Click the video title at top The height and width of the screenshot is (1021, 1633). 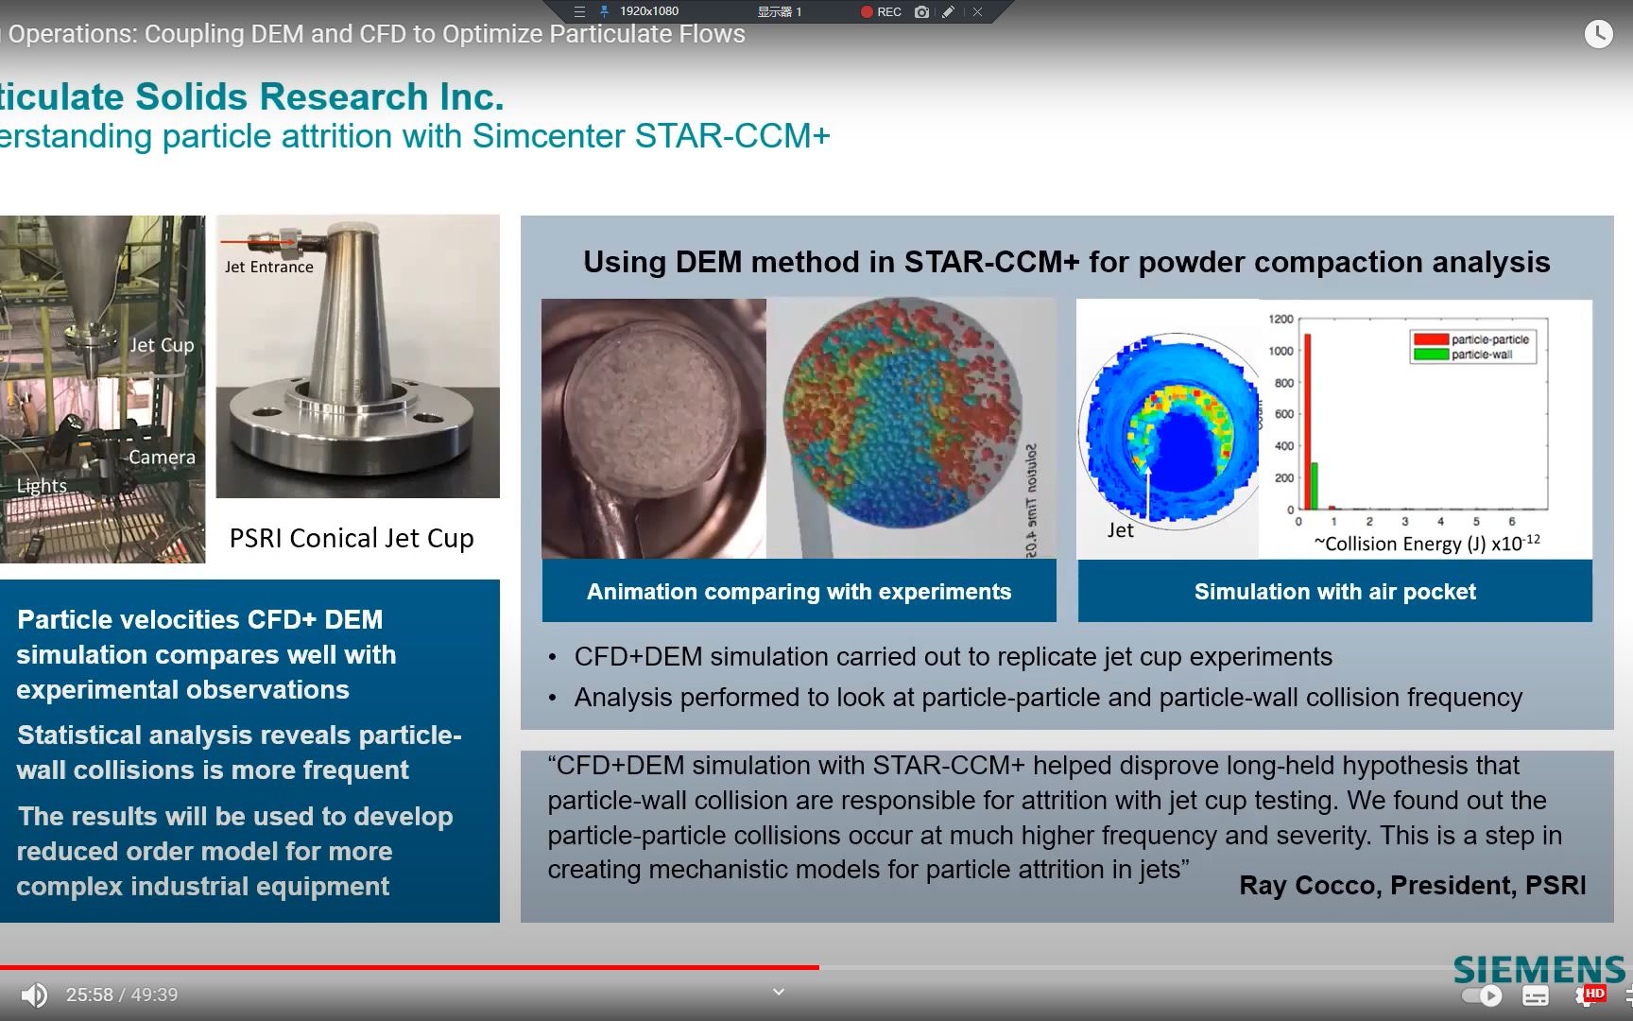373,34
